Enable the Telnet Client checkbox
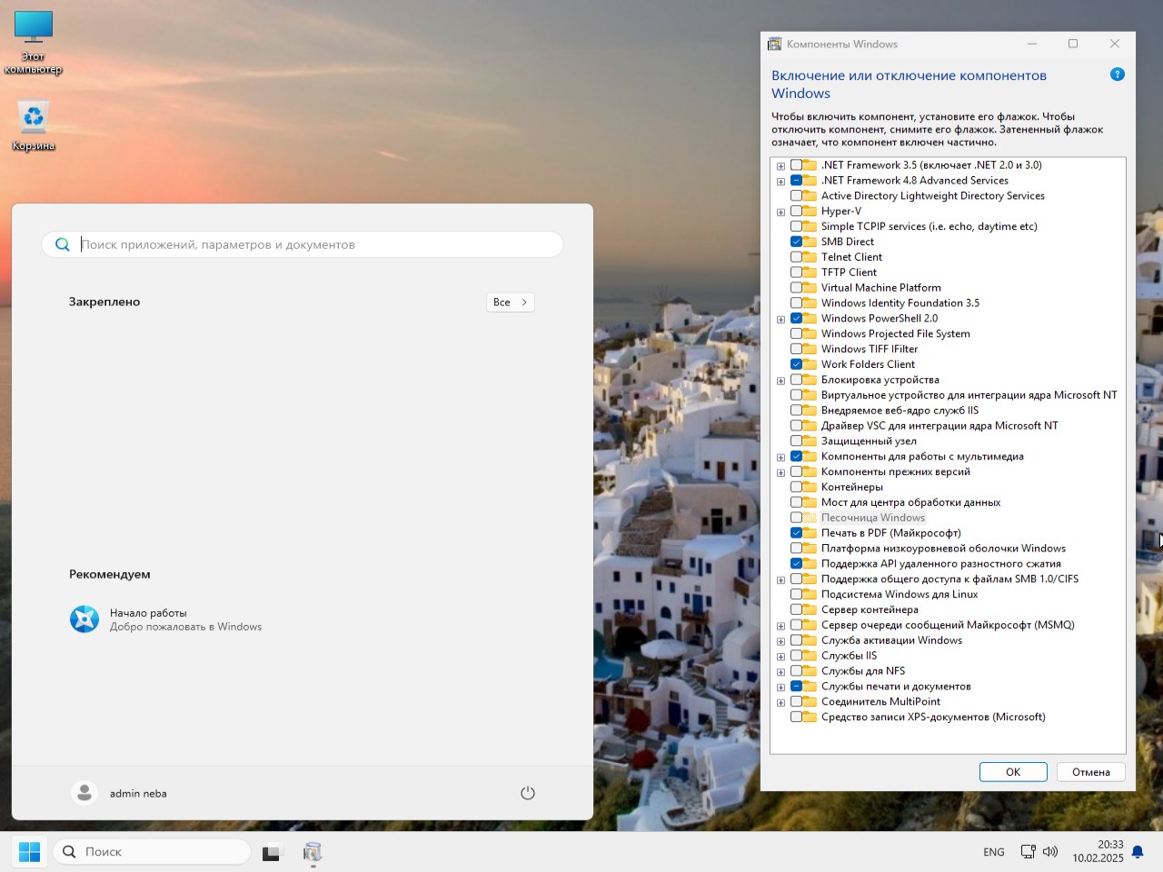This screenshot has width=1163, height=872. [796, 257]
